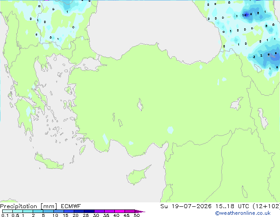This screenshot has width=280, height=217.
Task: Click the "15..18 UTC" time range text
Action: point(232,206)
